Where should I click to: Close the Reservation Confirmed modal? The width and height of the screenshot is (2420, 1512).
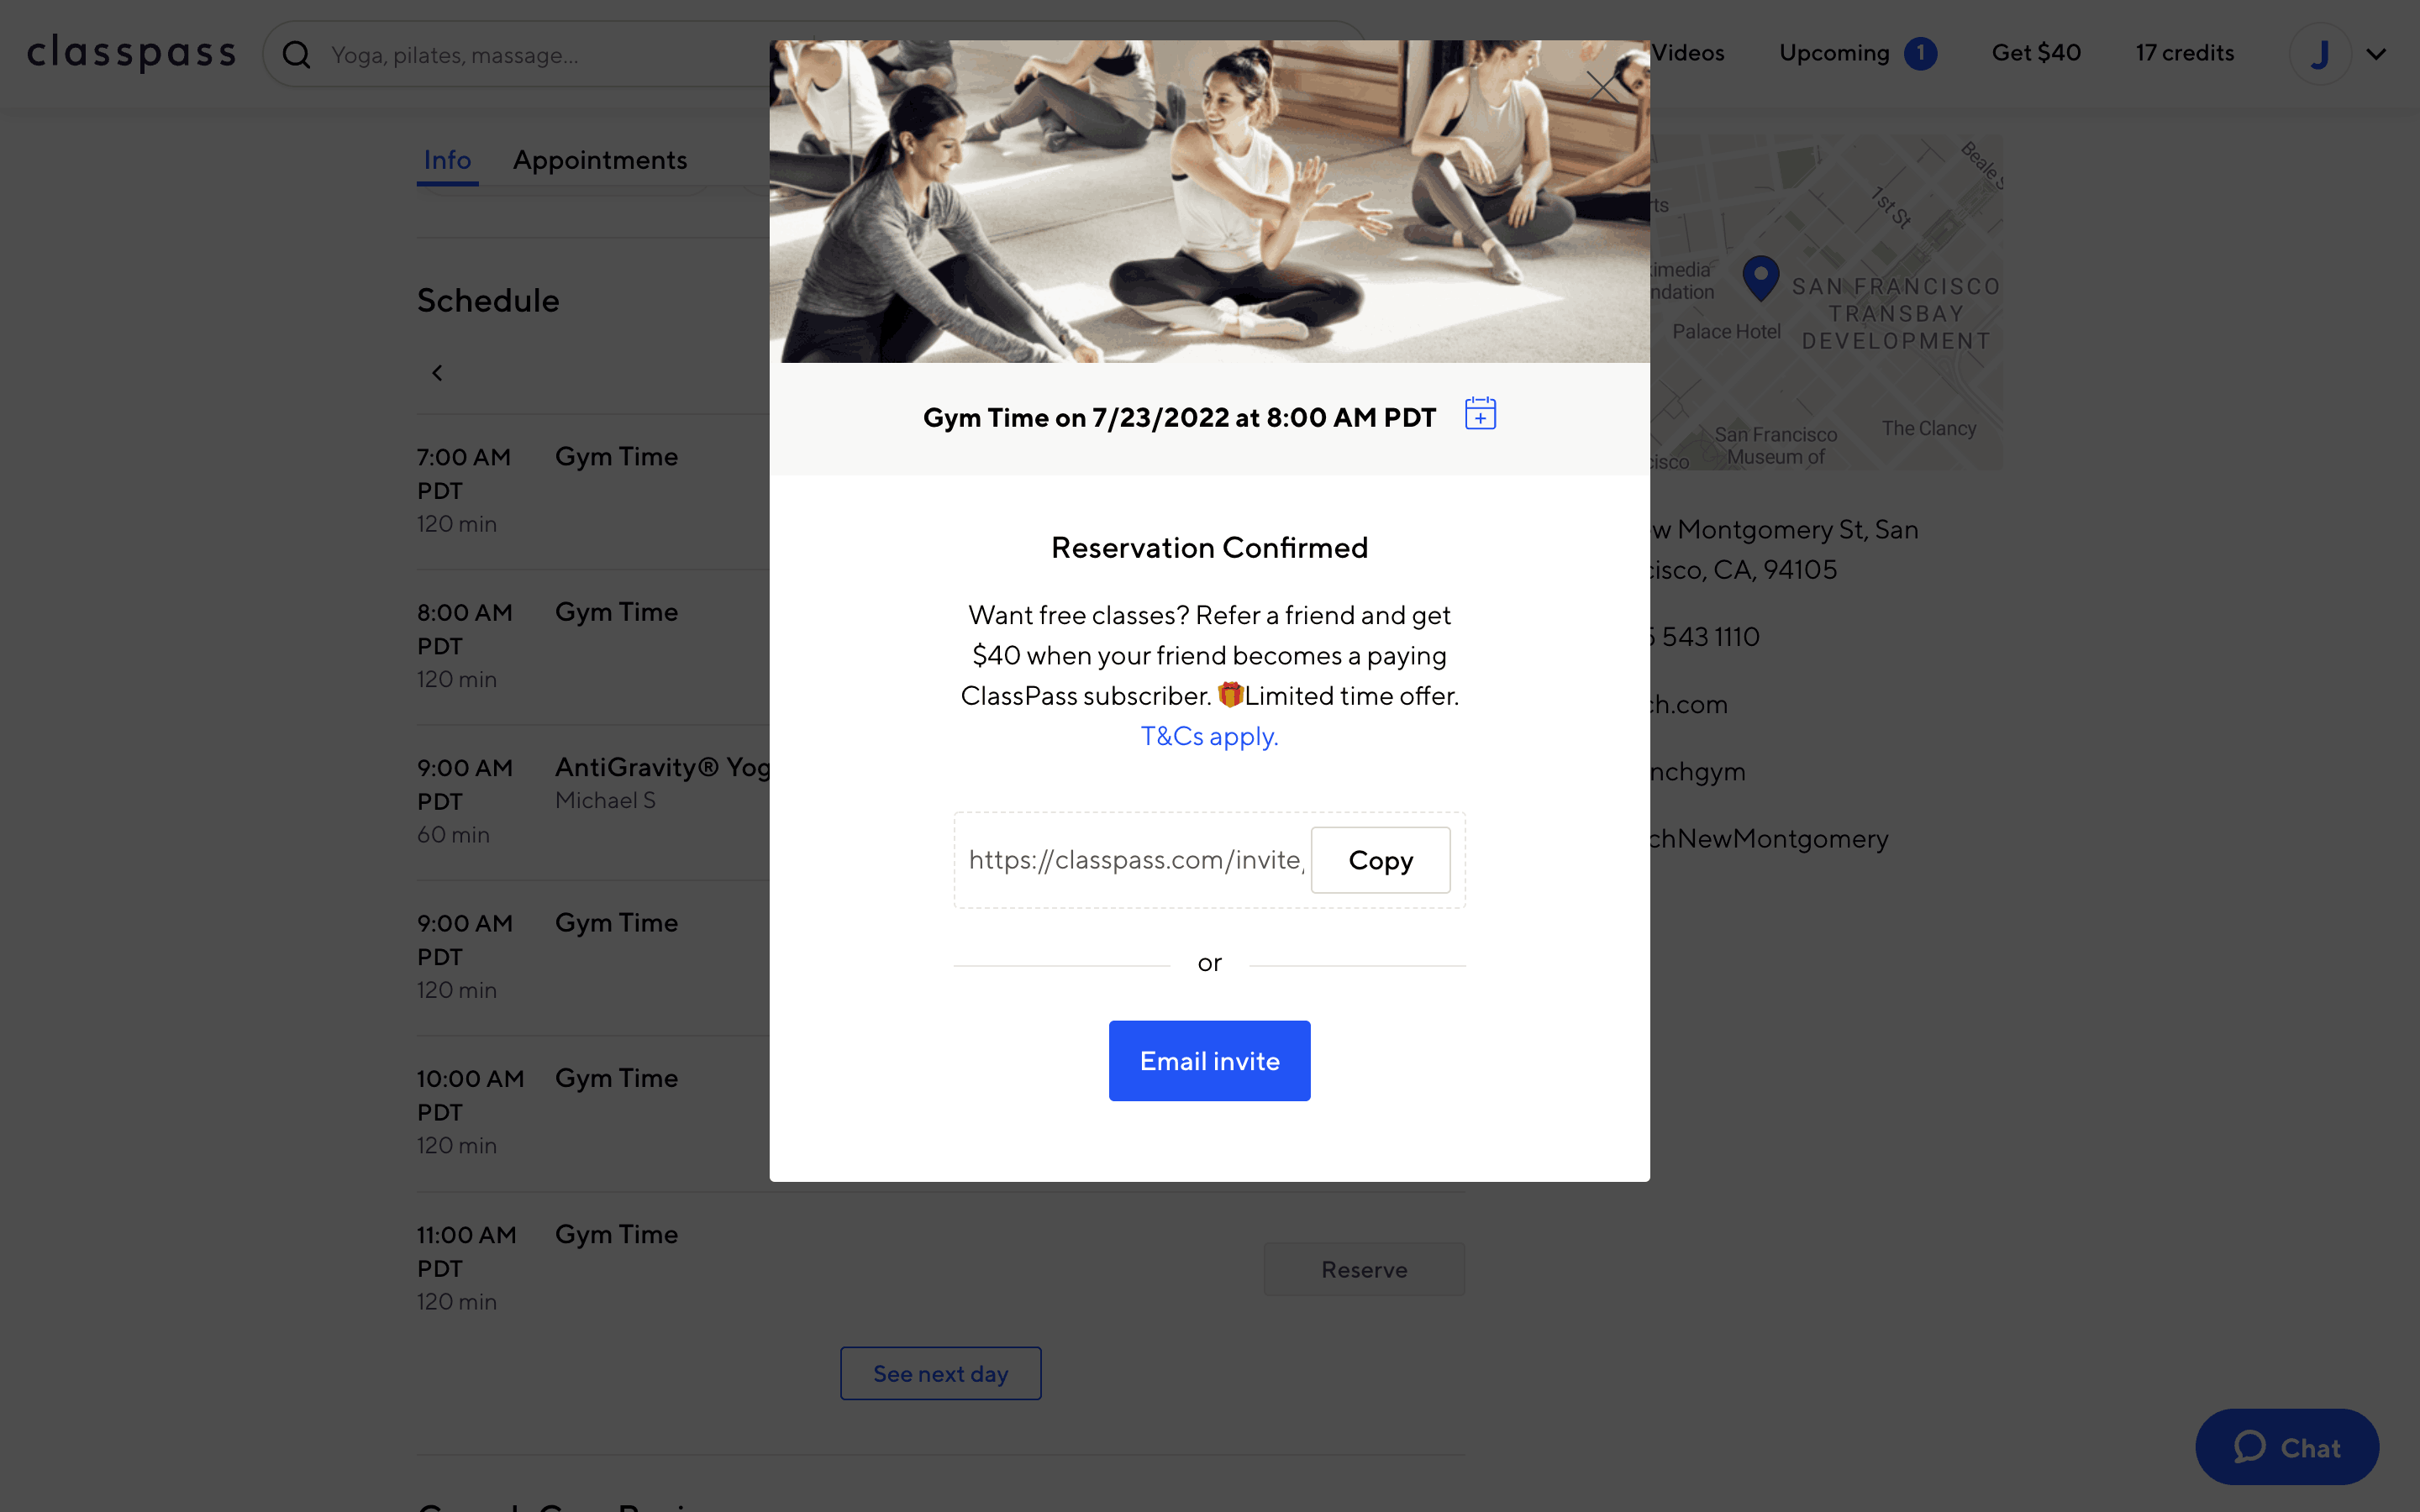(x=1603, y=87)
